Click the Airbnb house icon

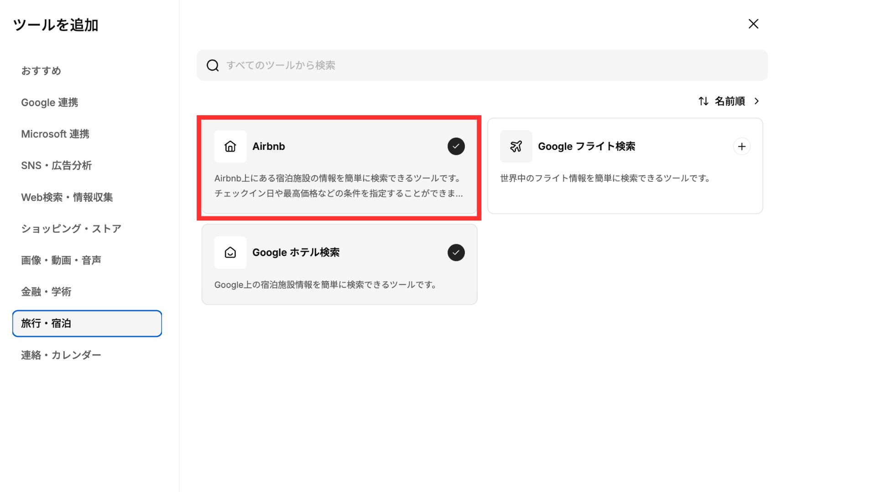point(230,146)
